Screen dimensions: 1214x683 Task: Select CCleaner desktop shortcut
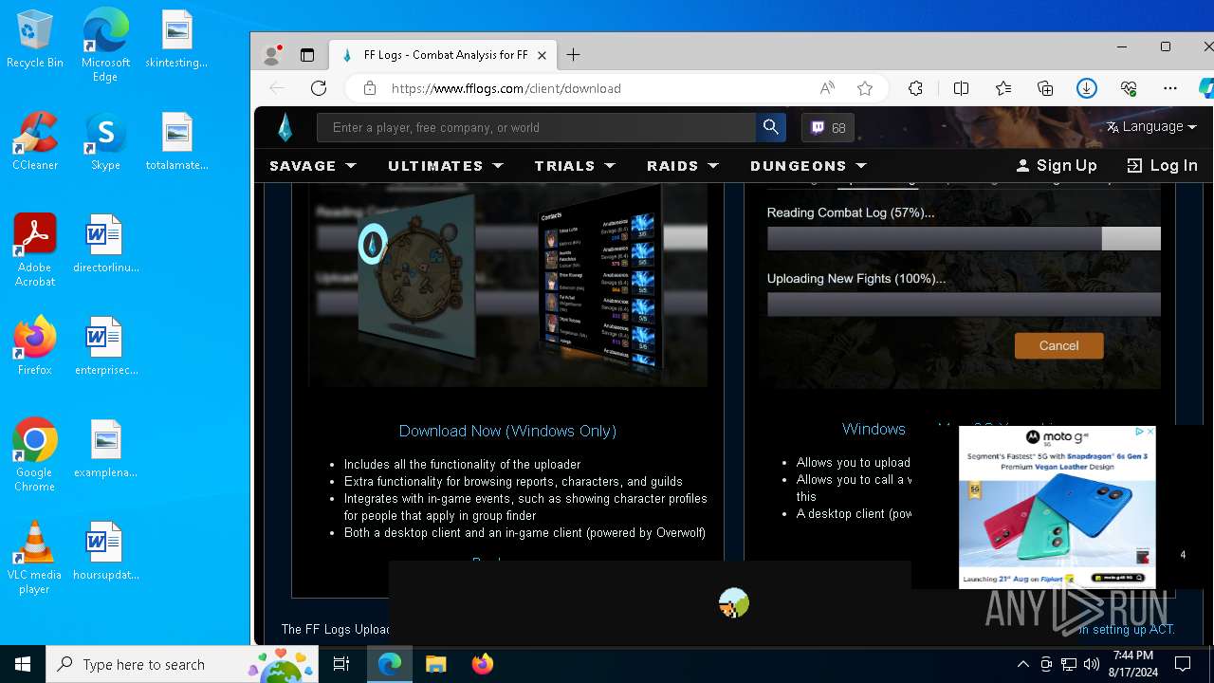pos(35,141)
